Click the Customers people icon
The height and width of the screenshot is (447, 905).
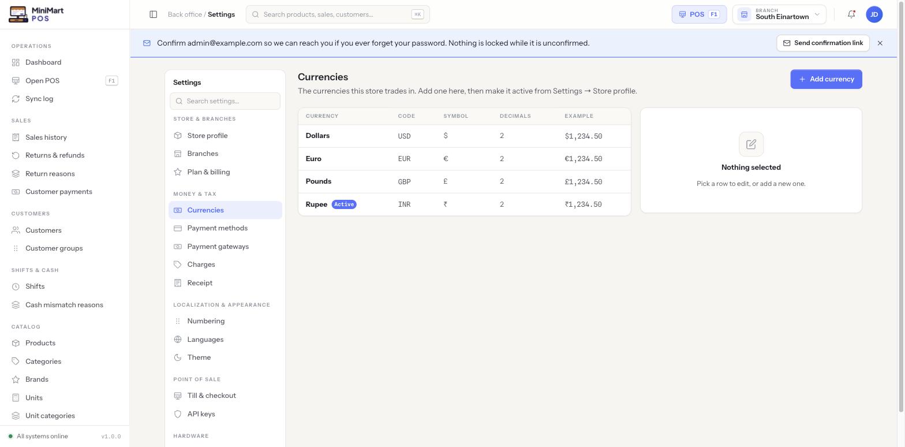tap(16, 230)
